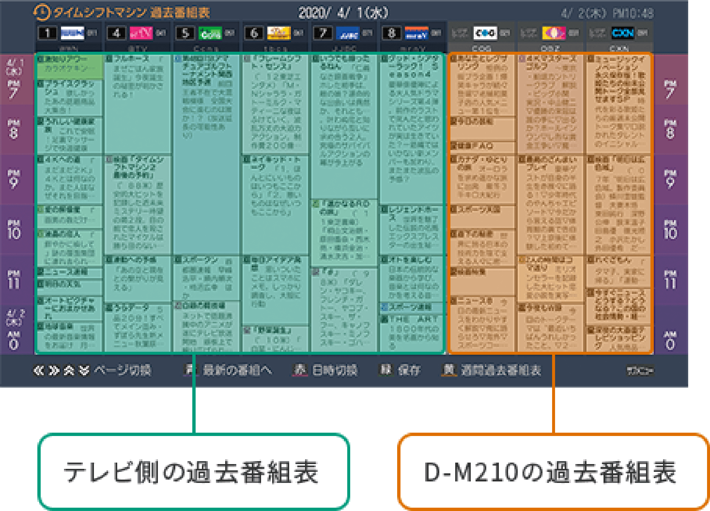The image size is (710, 511).
Task: Select channel 4 pink TV logo
Action: (x=141, y=33)
